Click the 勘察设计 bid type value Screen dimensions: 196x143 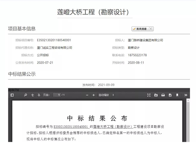click(x=134, y=48)
